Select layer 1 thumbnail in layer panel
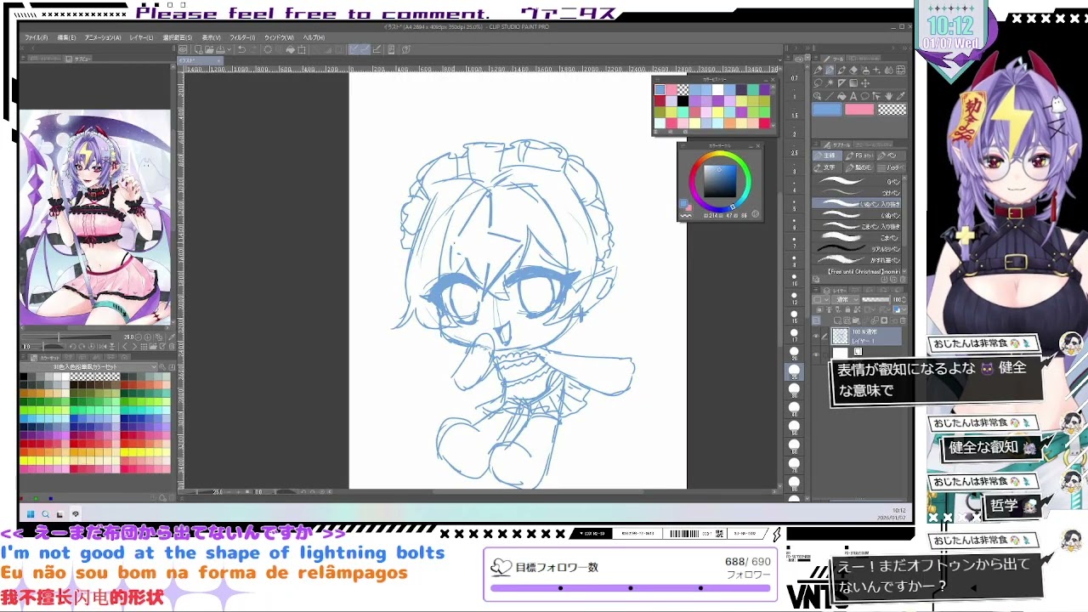1088x612 pixels. (841, 337)
